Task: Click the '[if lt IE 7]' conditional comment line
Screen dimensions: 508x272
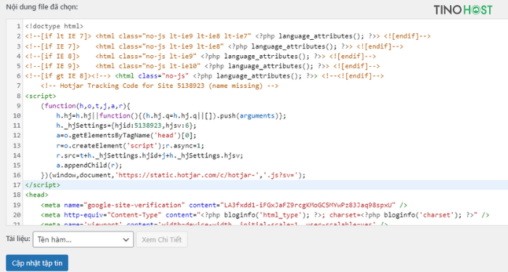Action: coord(228,36)
